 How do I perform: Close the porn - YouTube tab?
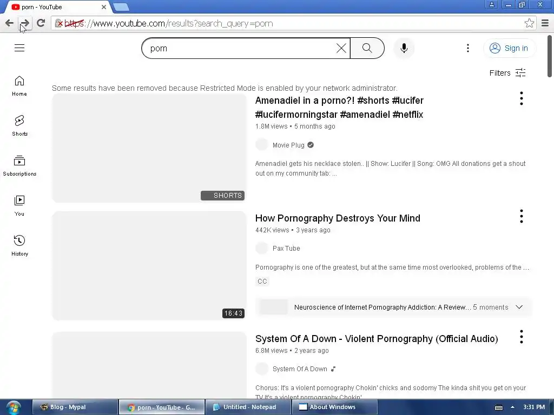tap(104, 7)
